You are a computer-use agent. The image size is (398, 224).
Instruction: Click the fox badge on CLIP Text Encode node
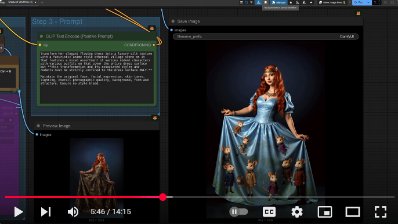(152, 28)
